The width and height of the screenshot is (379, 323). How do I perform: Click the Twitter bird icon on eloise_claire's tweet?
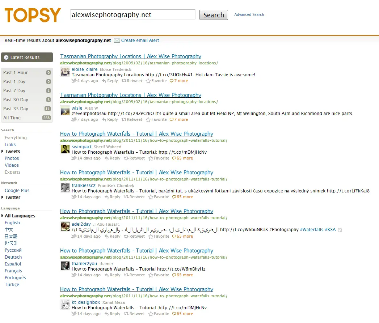[x=74, y=81]
